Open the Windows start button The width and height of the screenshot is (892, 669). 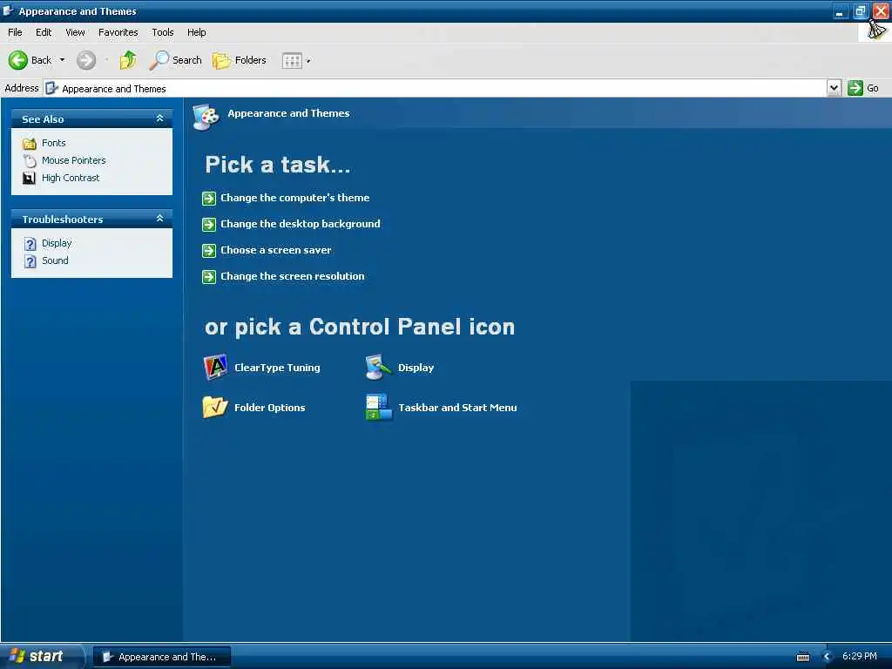tap(41, 657)
